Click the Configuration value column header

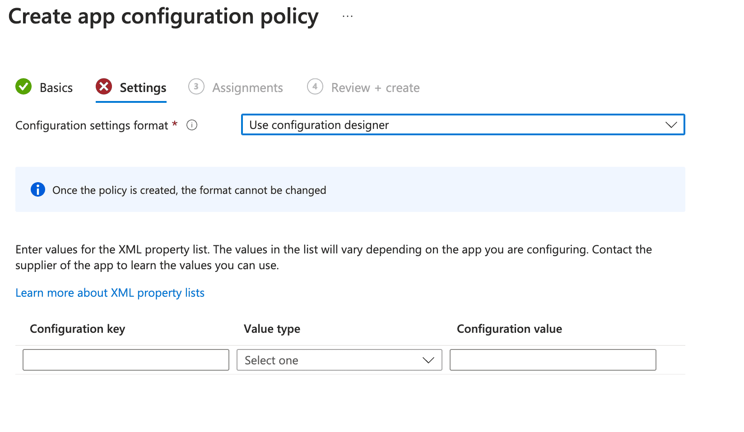pos(509,329)
